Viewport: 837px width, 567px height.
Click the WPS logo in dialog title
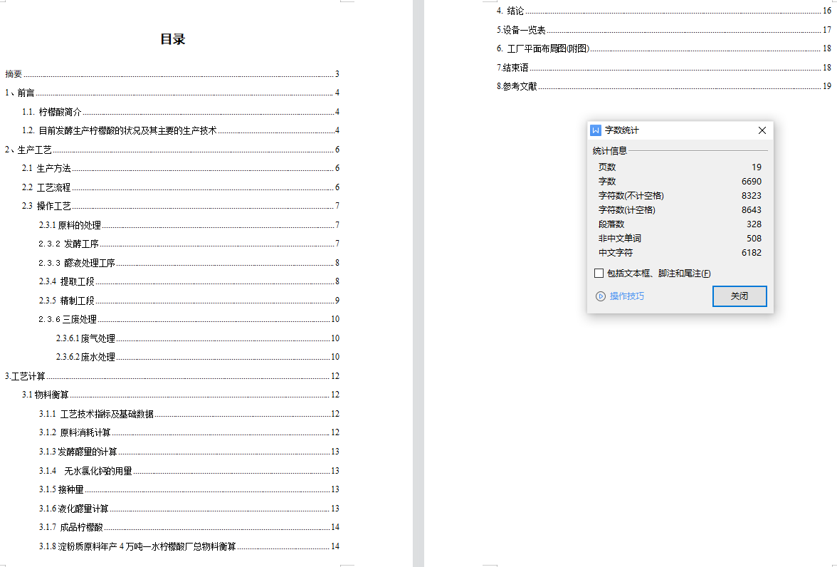click(596, 130)
